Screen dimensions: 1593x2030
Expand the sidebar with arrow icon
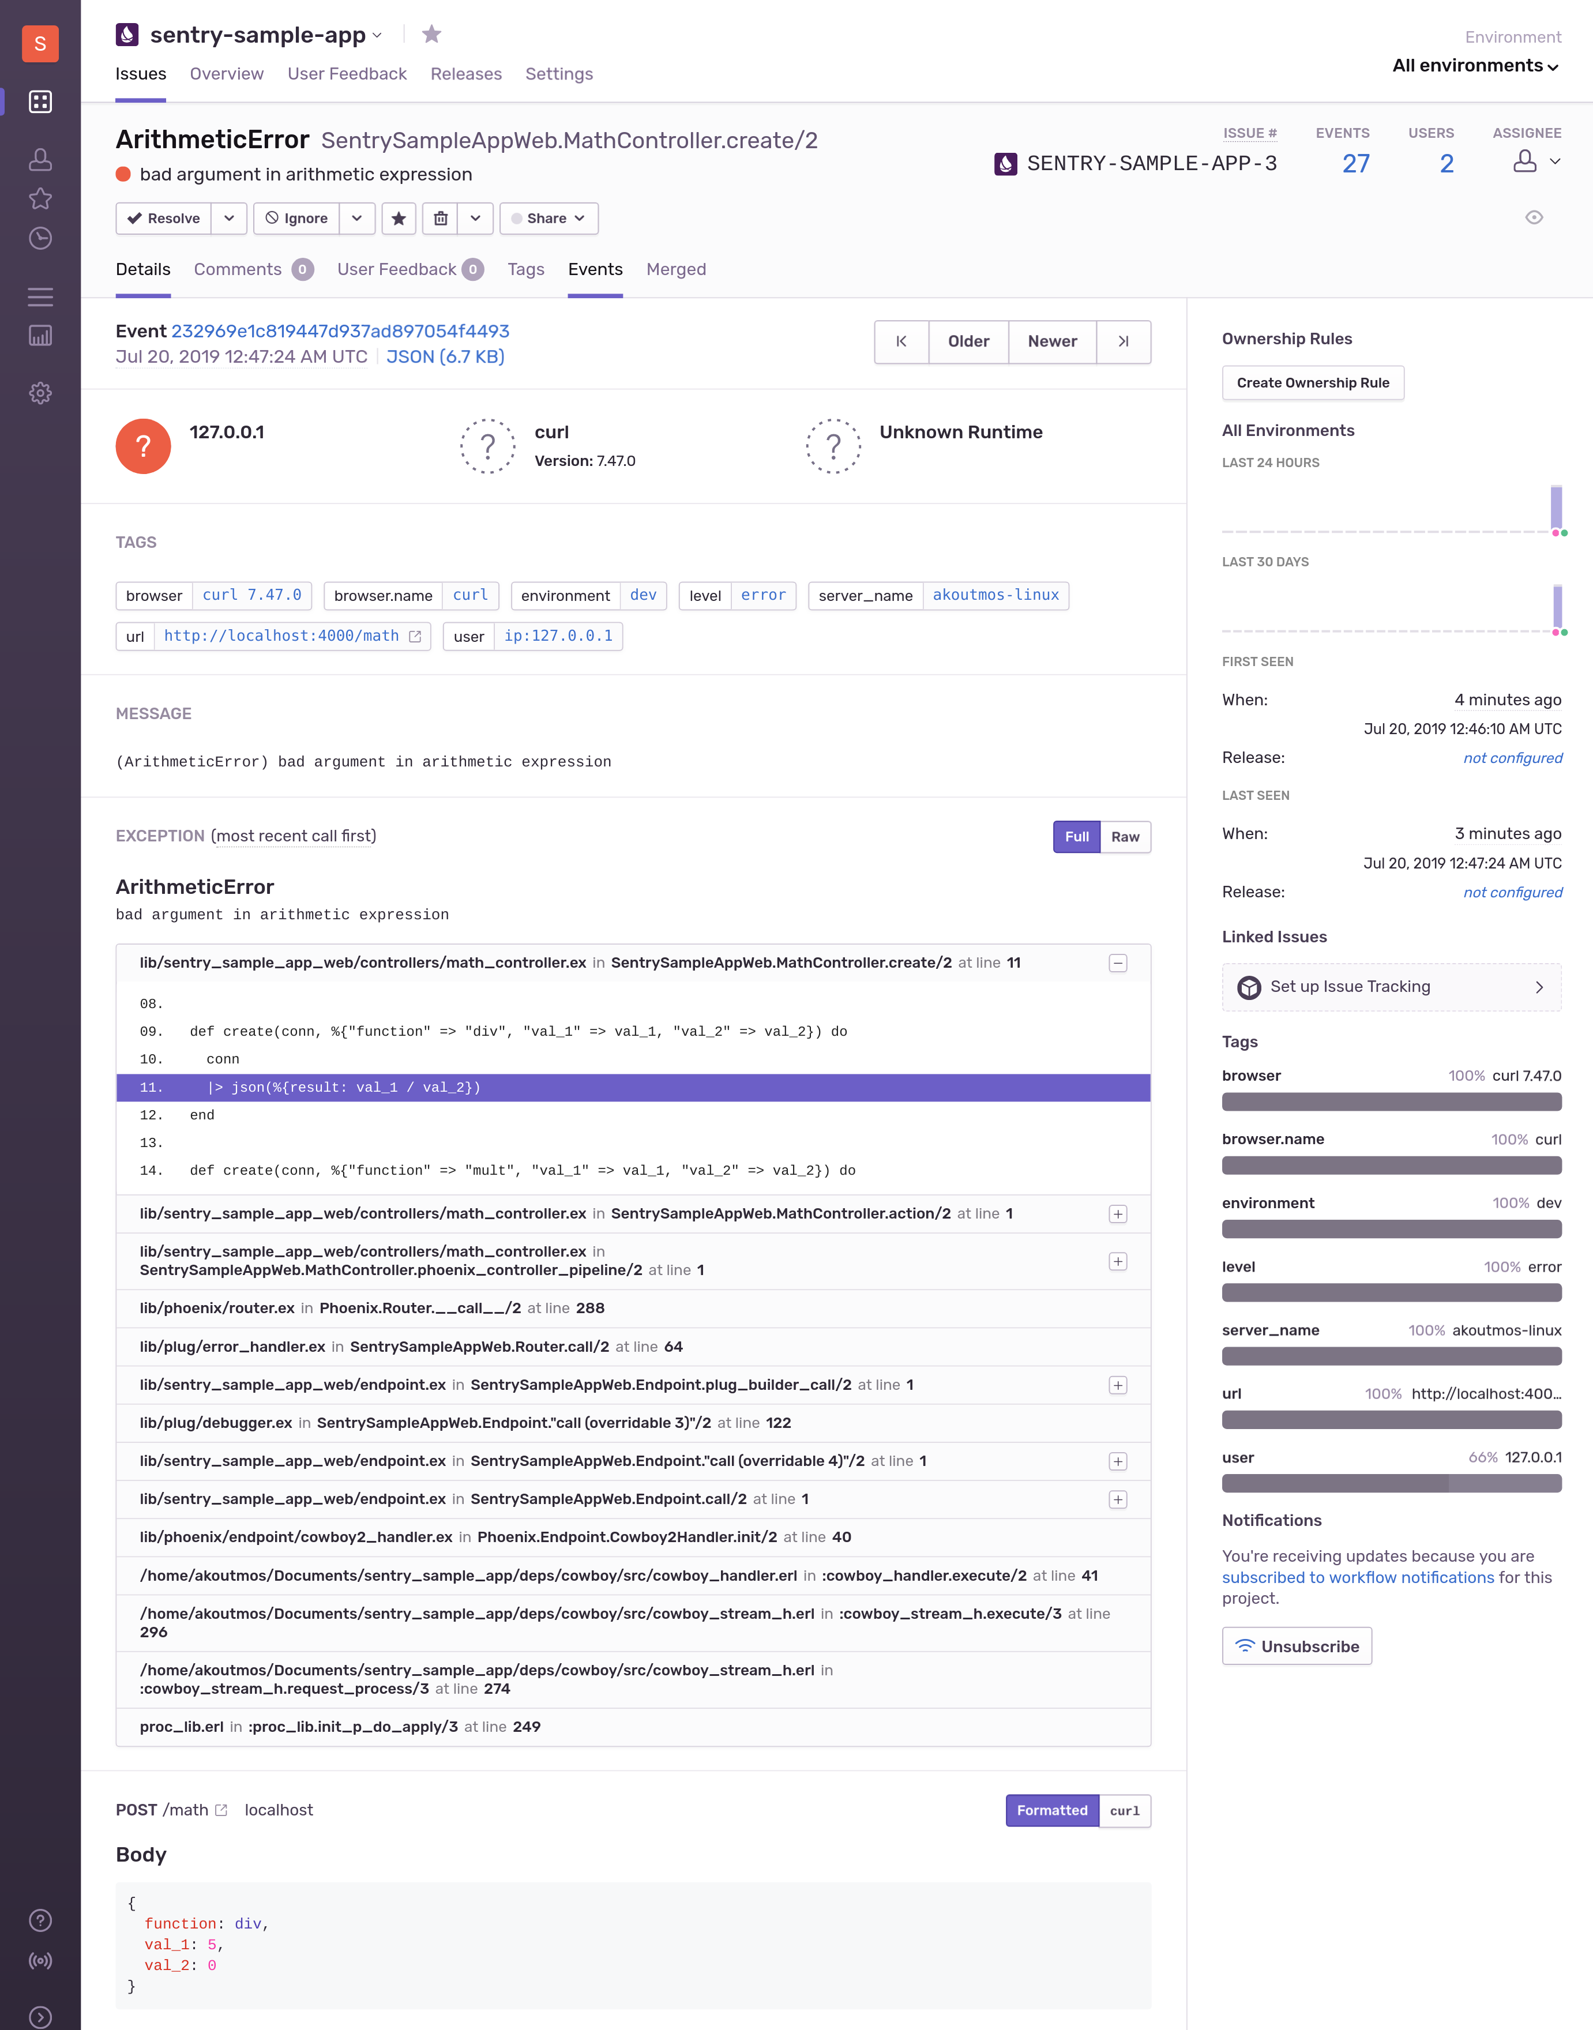click(40, 2016)
